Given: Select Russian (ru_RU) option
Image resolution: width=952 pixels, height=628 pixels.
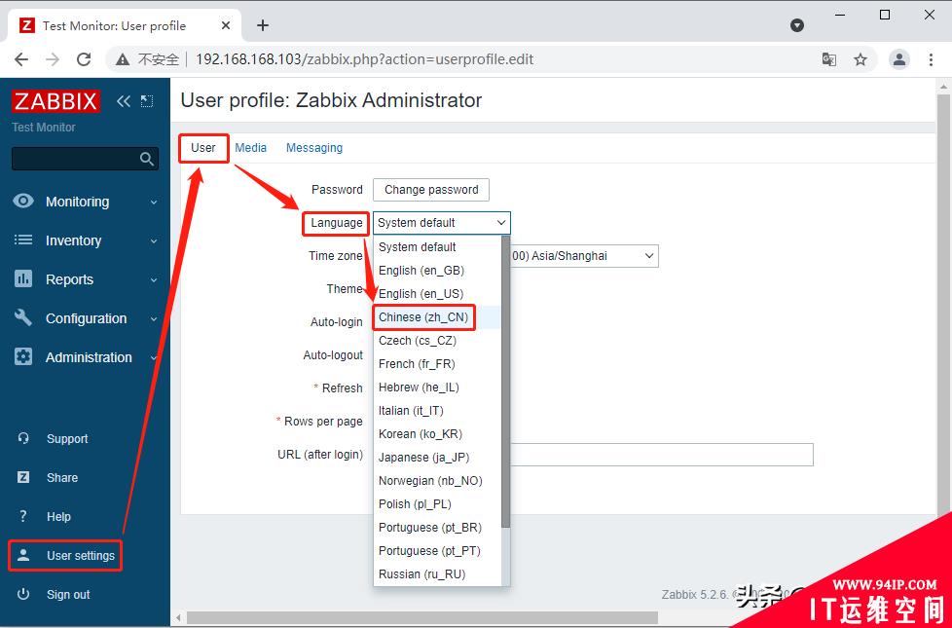Looking at the screenshot, I should 437,573.
